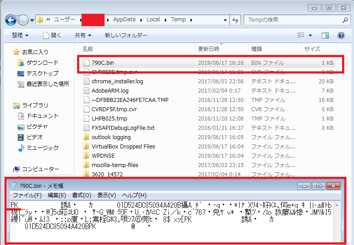Select the FXSAPIDebugLogFile.txt file icon

tap(86, 128)
